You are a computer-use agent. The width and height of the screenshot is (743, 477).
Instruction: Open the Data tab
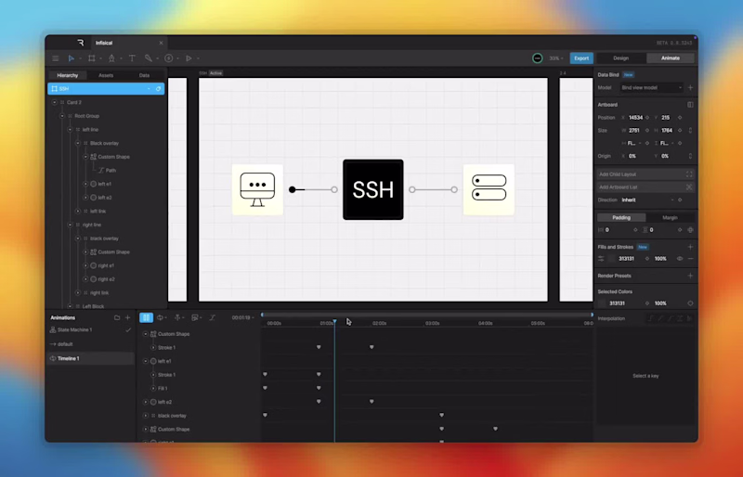pyautogui.click(x=145, y=75)
